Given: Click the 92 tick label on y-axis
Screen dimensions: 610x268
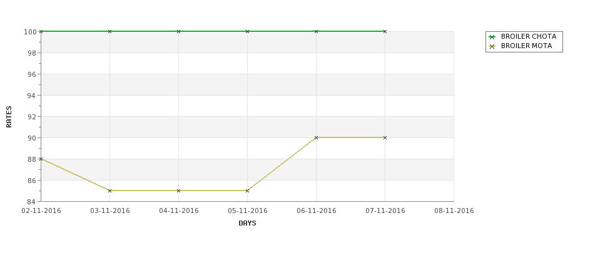Looking at the screenshot, I should pos(30,117).
